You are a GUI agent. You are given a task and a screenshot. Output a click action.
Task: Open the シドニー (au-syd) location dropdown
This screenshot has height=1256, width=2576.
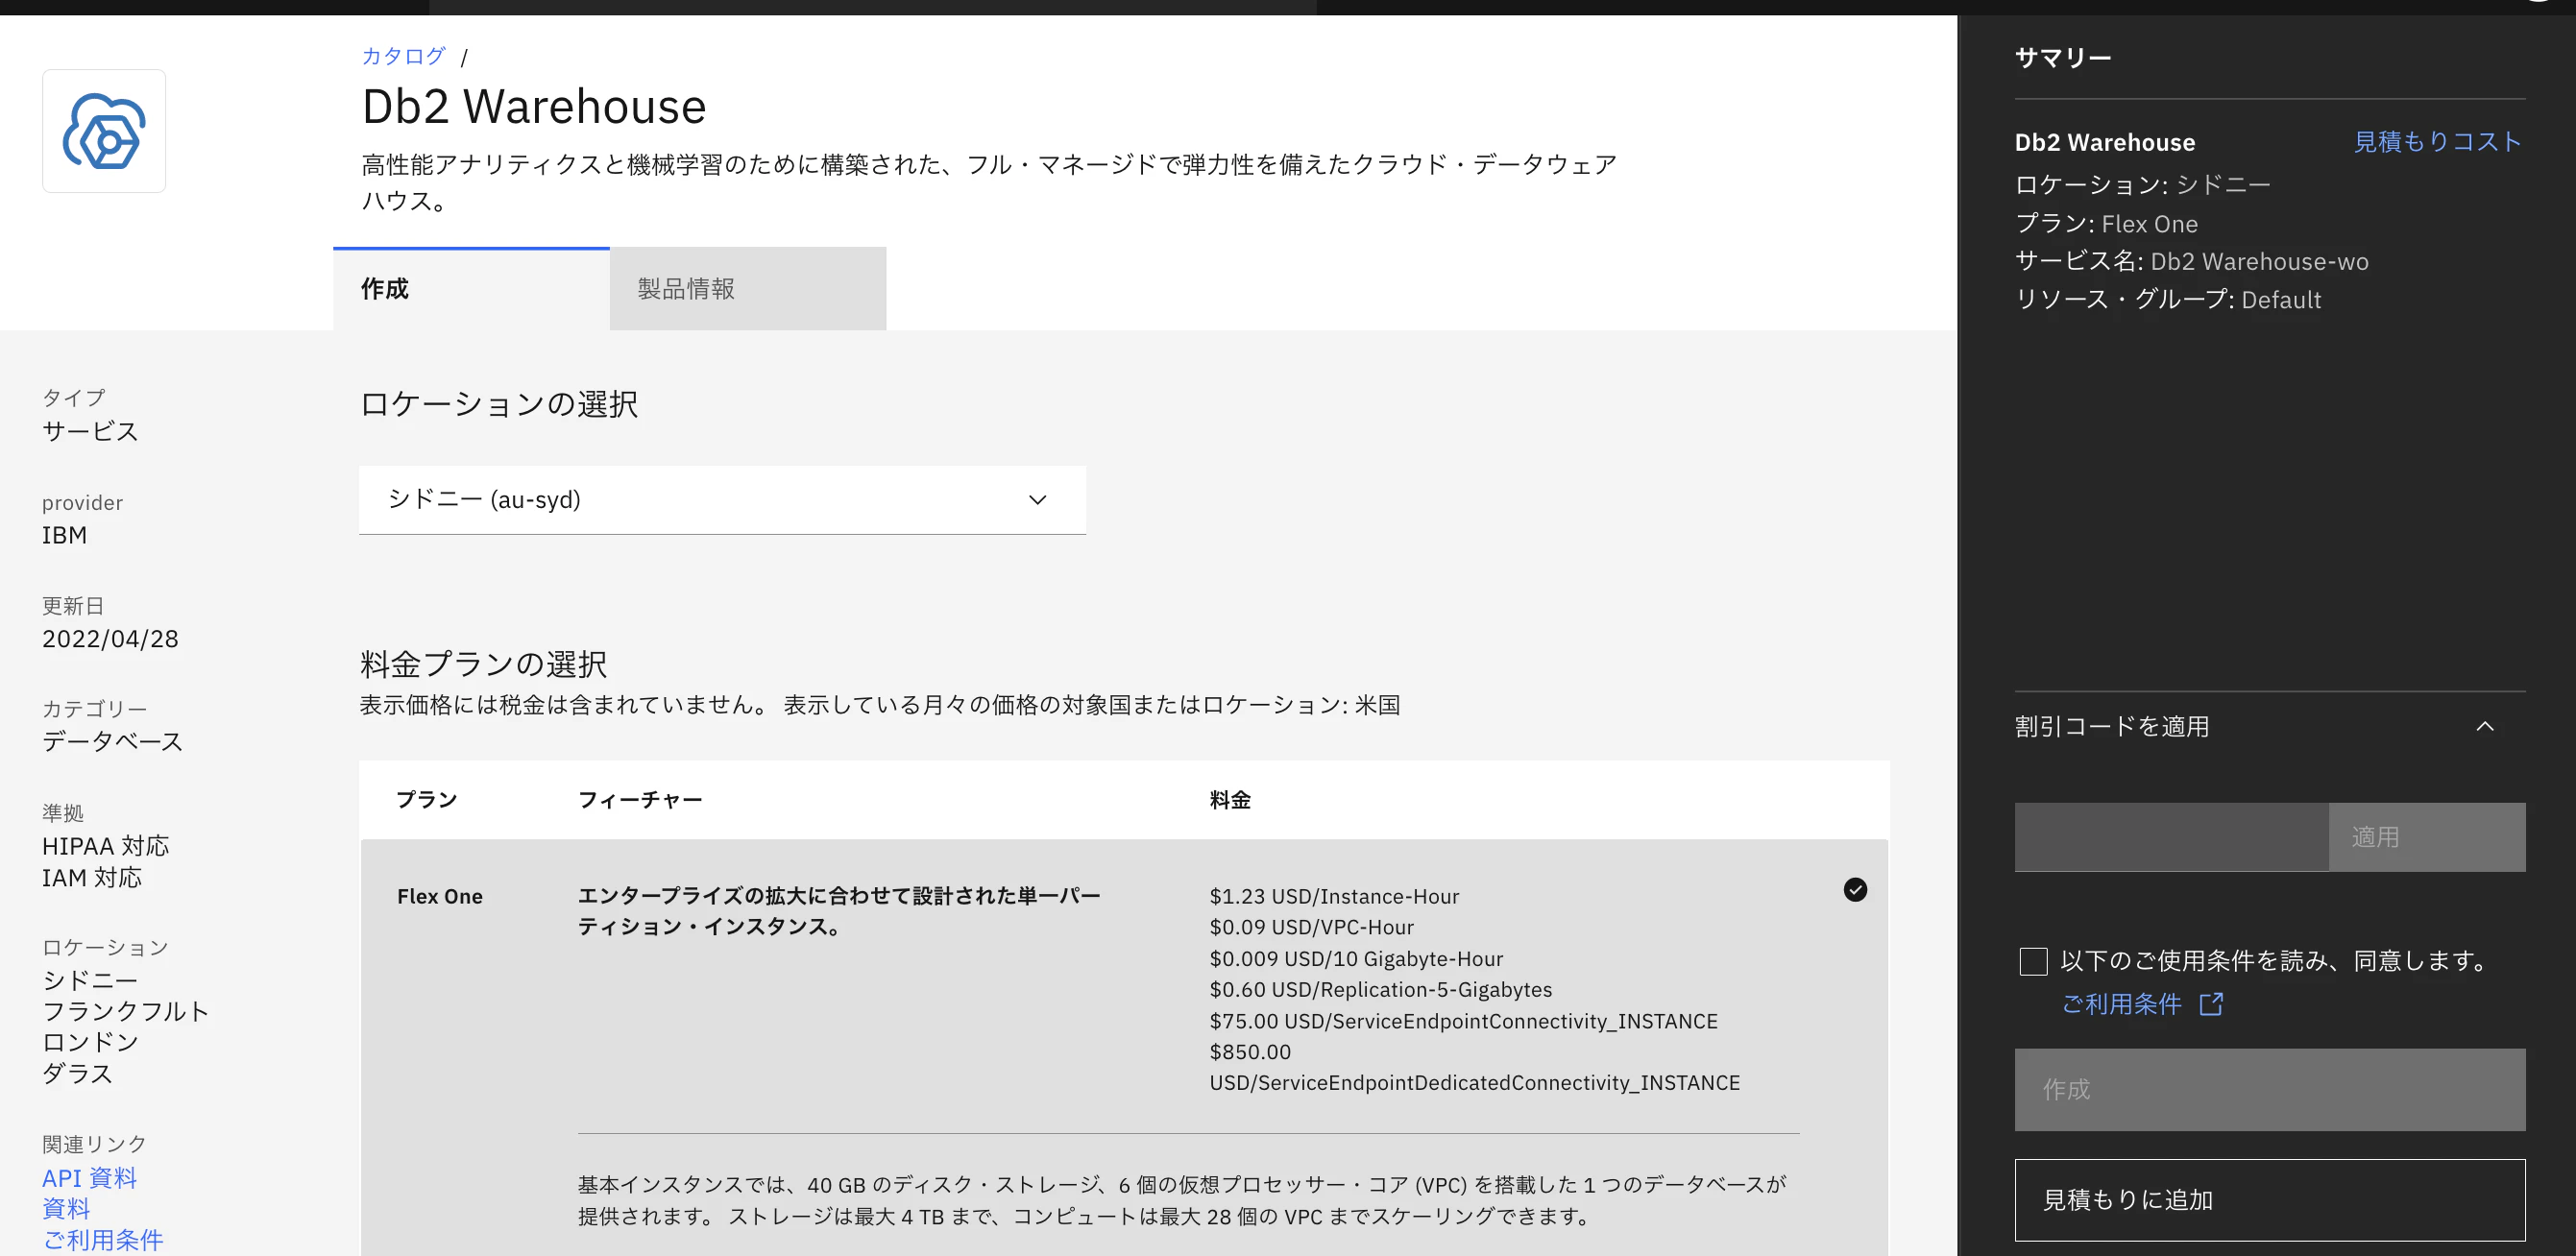[x=721, y=500]
